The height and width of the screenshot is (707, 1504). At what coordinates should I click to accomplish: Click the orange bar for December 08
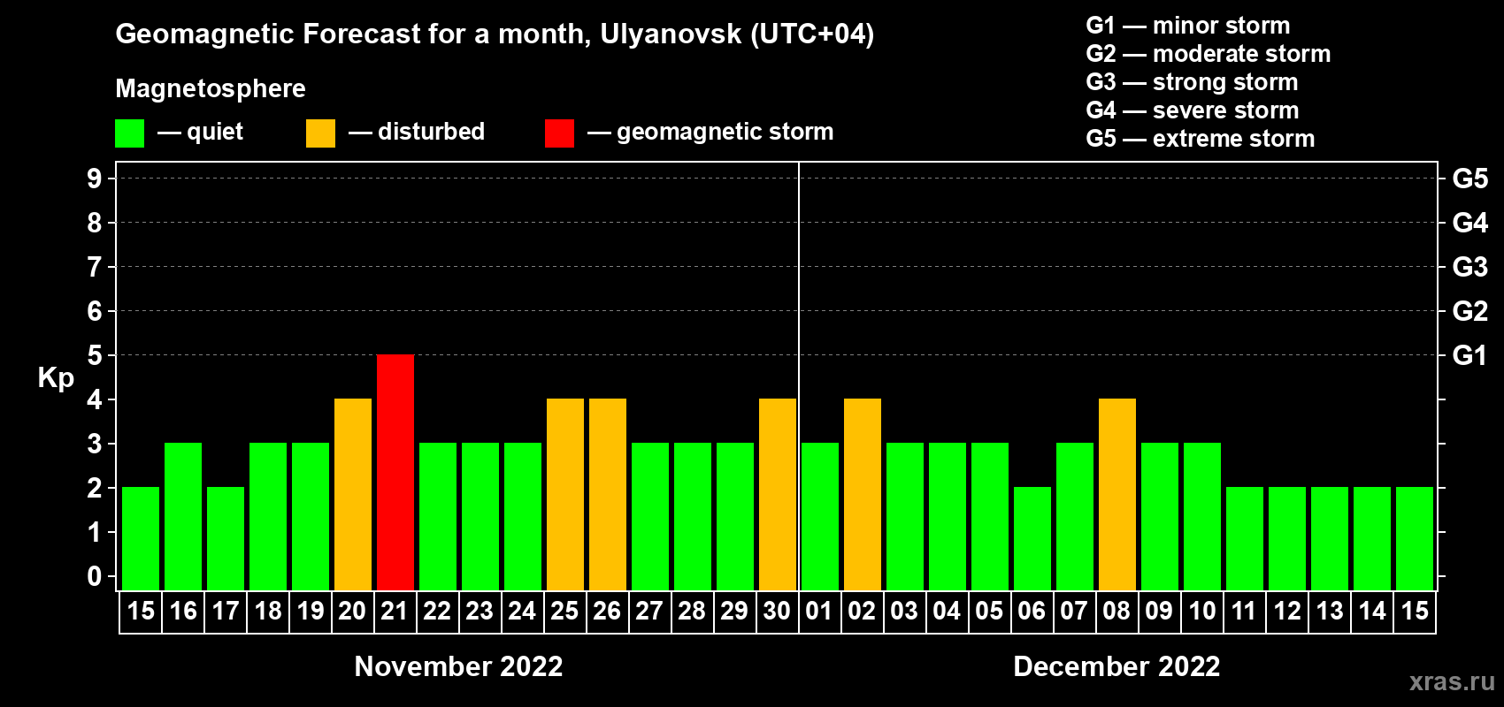[1117, 494]
